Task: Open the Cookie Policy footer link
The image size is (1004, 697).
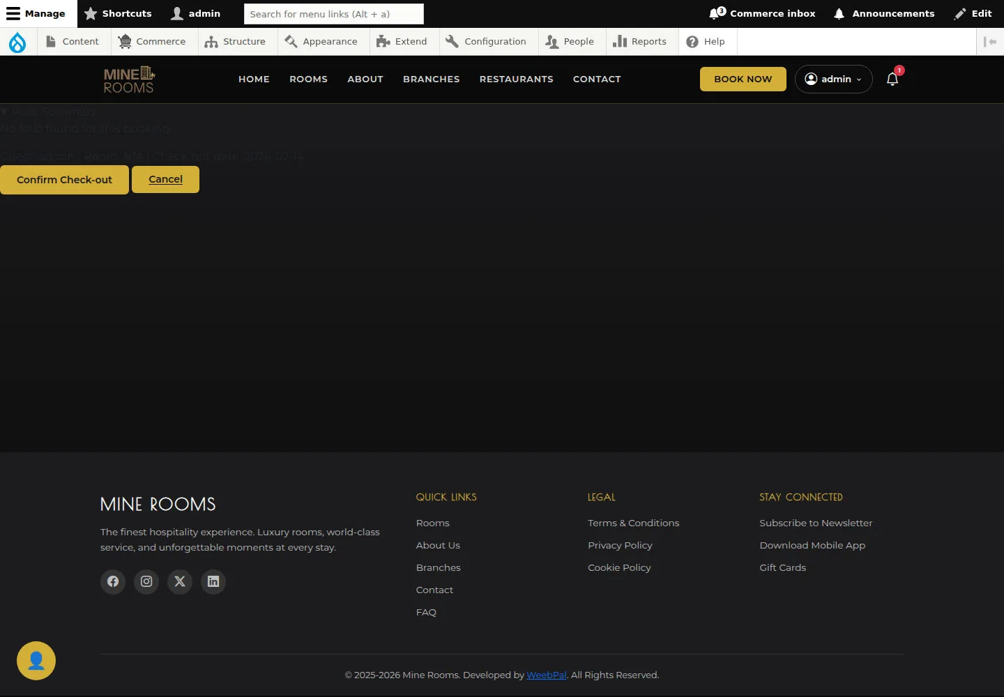Action: point(619,567)
